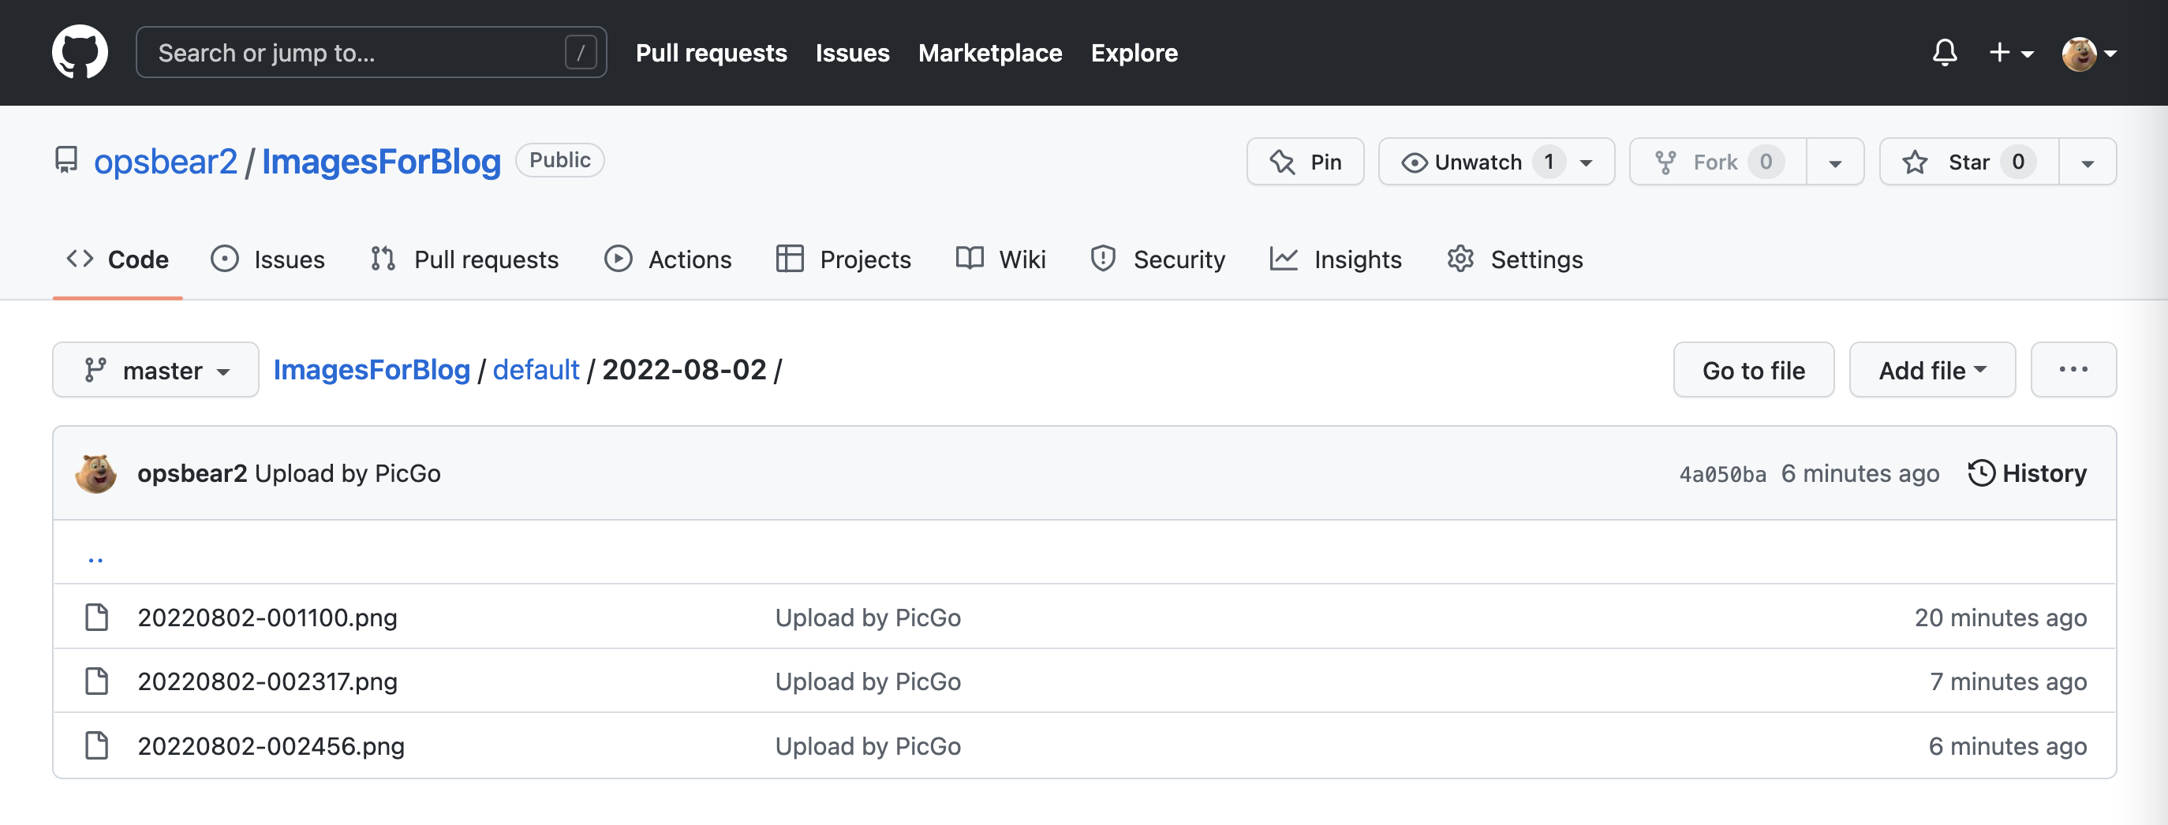Switch to the Security tab
2168x825 pixels.
pos(1158,259)
